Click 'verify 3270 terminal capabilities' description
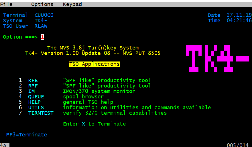Image resolution: width=252 pixels, height=147 pixels. (x=115, y=113)
